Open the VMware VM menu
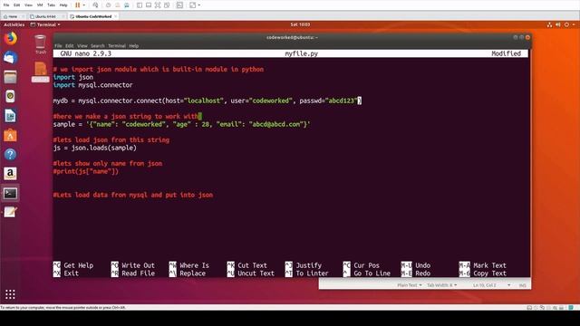This screenshot has height=326, width=580. (x=40, y=5)
